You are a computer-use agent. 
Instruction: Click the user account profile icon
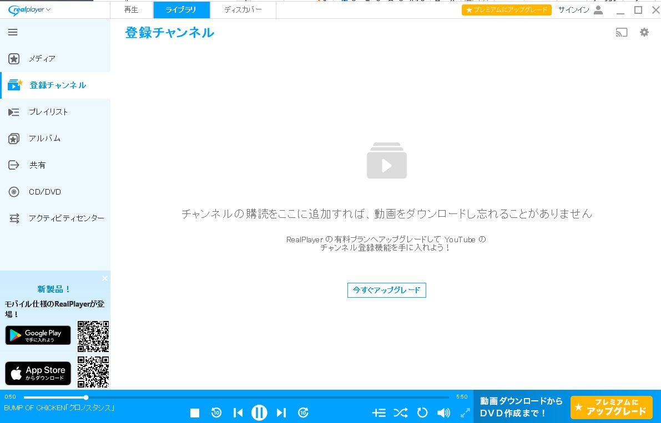(598, 9)
